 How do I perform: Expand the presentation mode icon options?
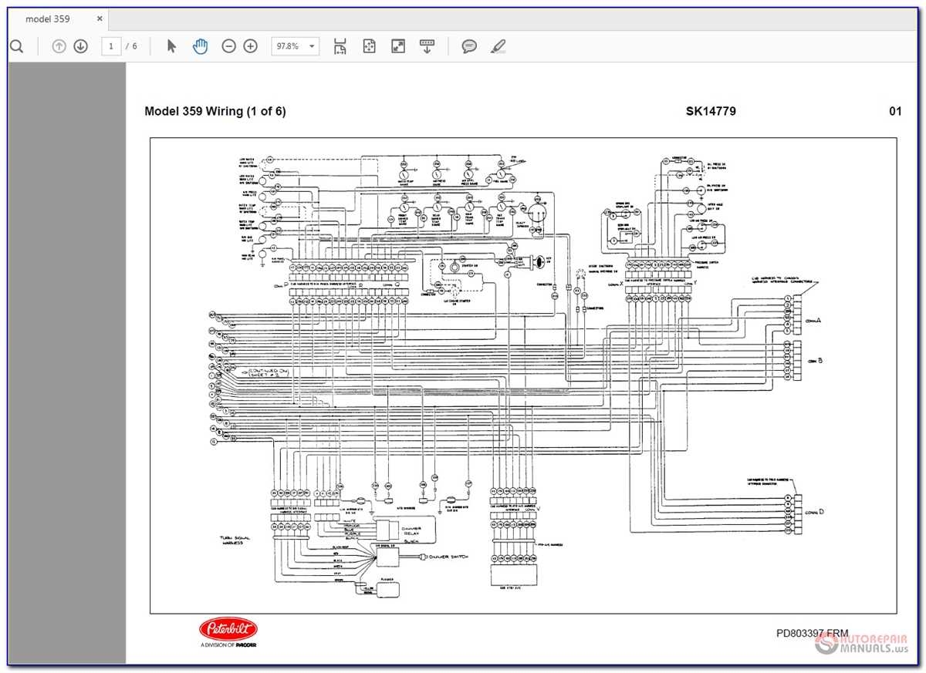point(397,46)
